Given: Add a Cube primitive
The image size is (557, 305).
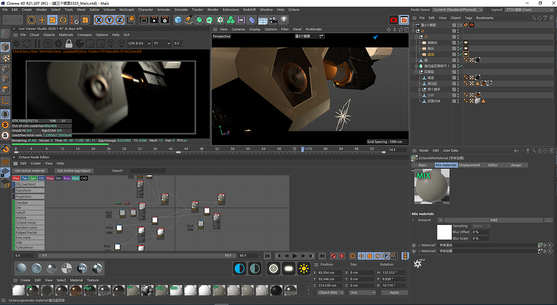Looking at the screenshot, I should (x=178, y=20).
